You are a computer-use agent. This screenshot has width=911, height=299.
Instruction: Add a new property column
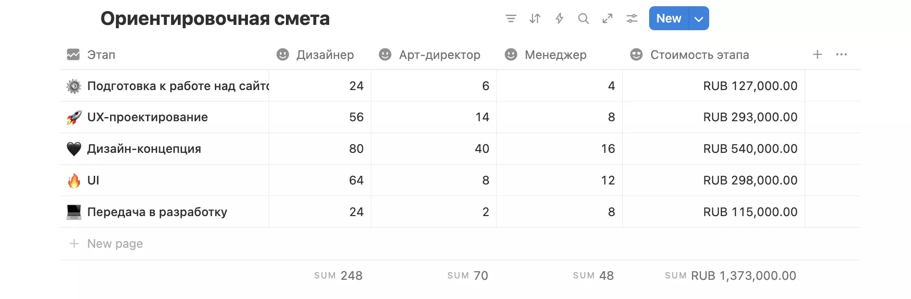(817, 55)
